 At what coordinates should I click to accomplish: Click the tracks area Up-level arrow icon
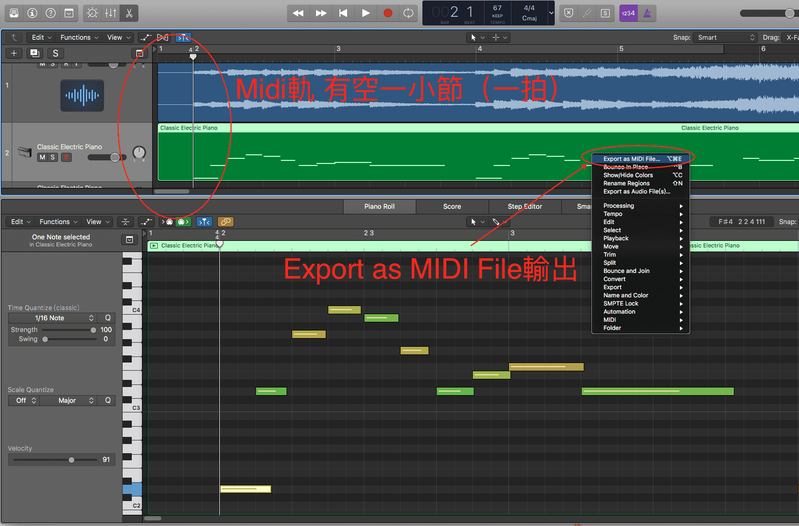click(14, 37)
